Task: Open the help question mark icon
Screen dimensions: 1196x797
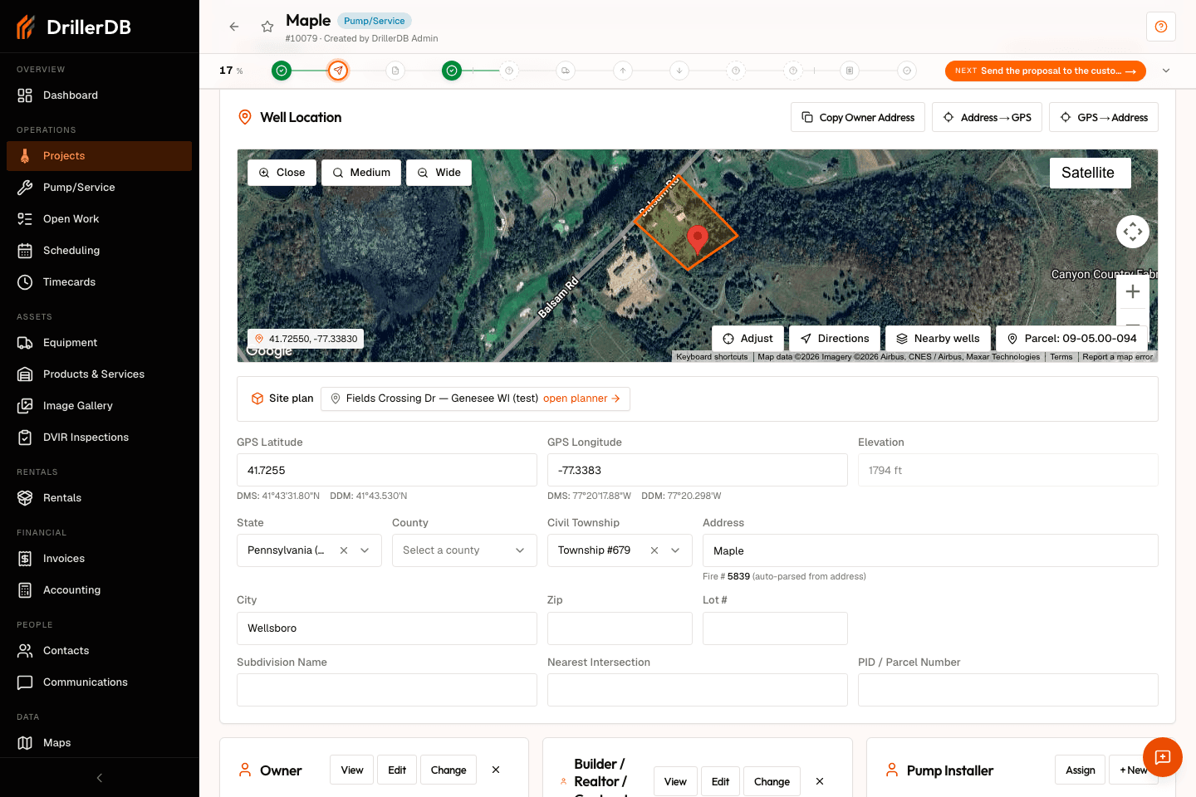Action: tap(1161, 27)
